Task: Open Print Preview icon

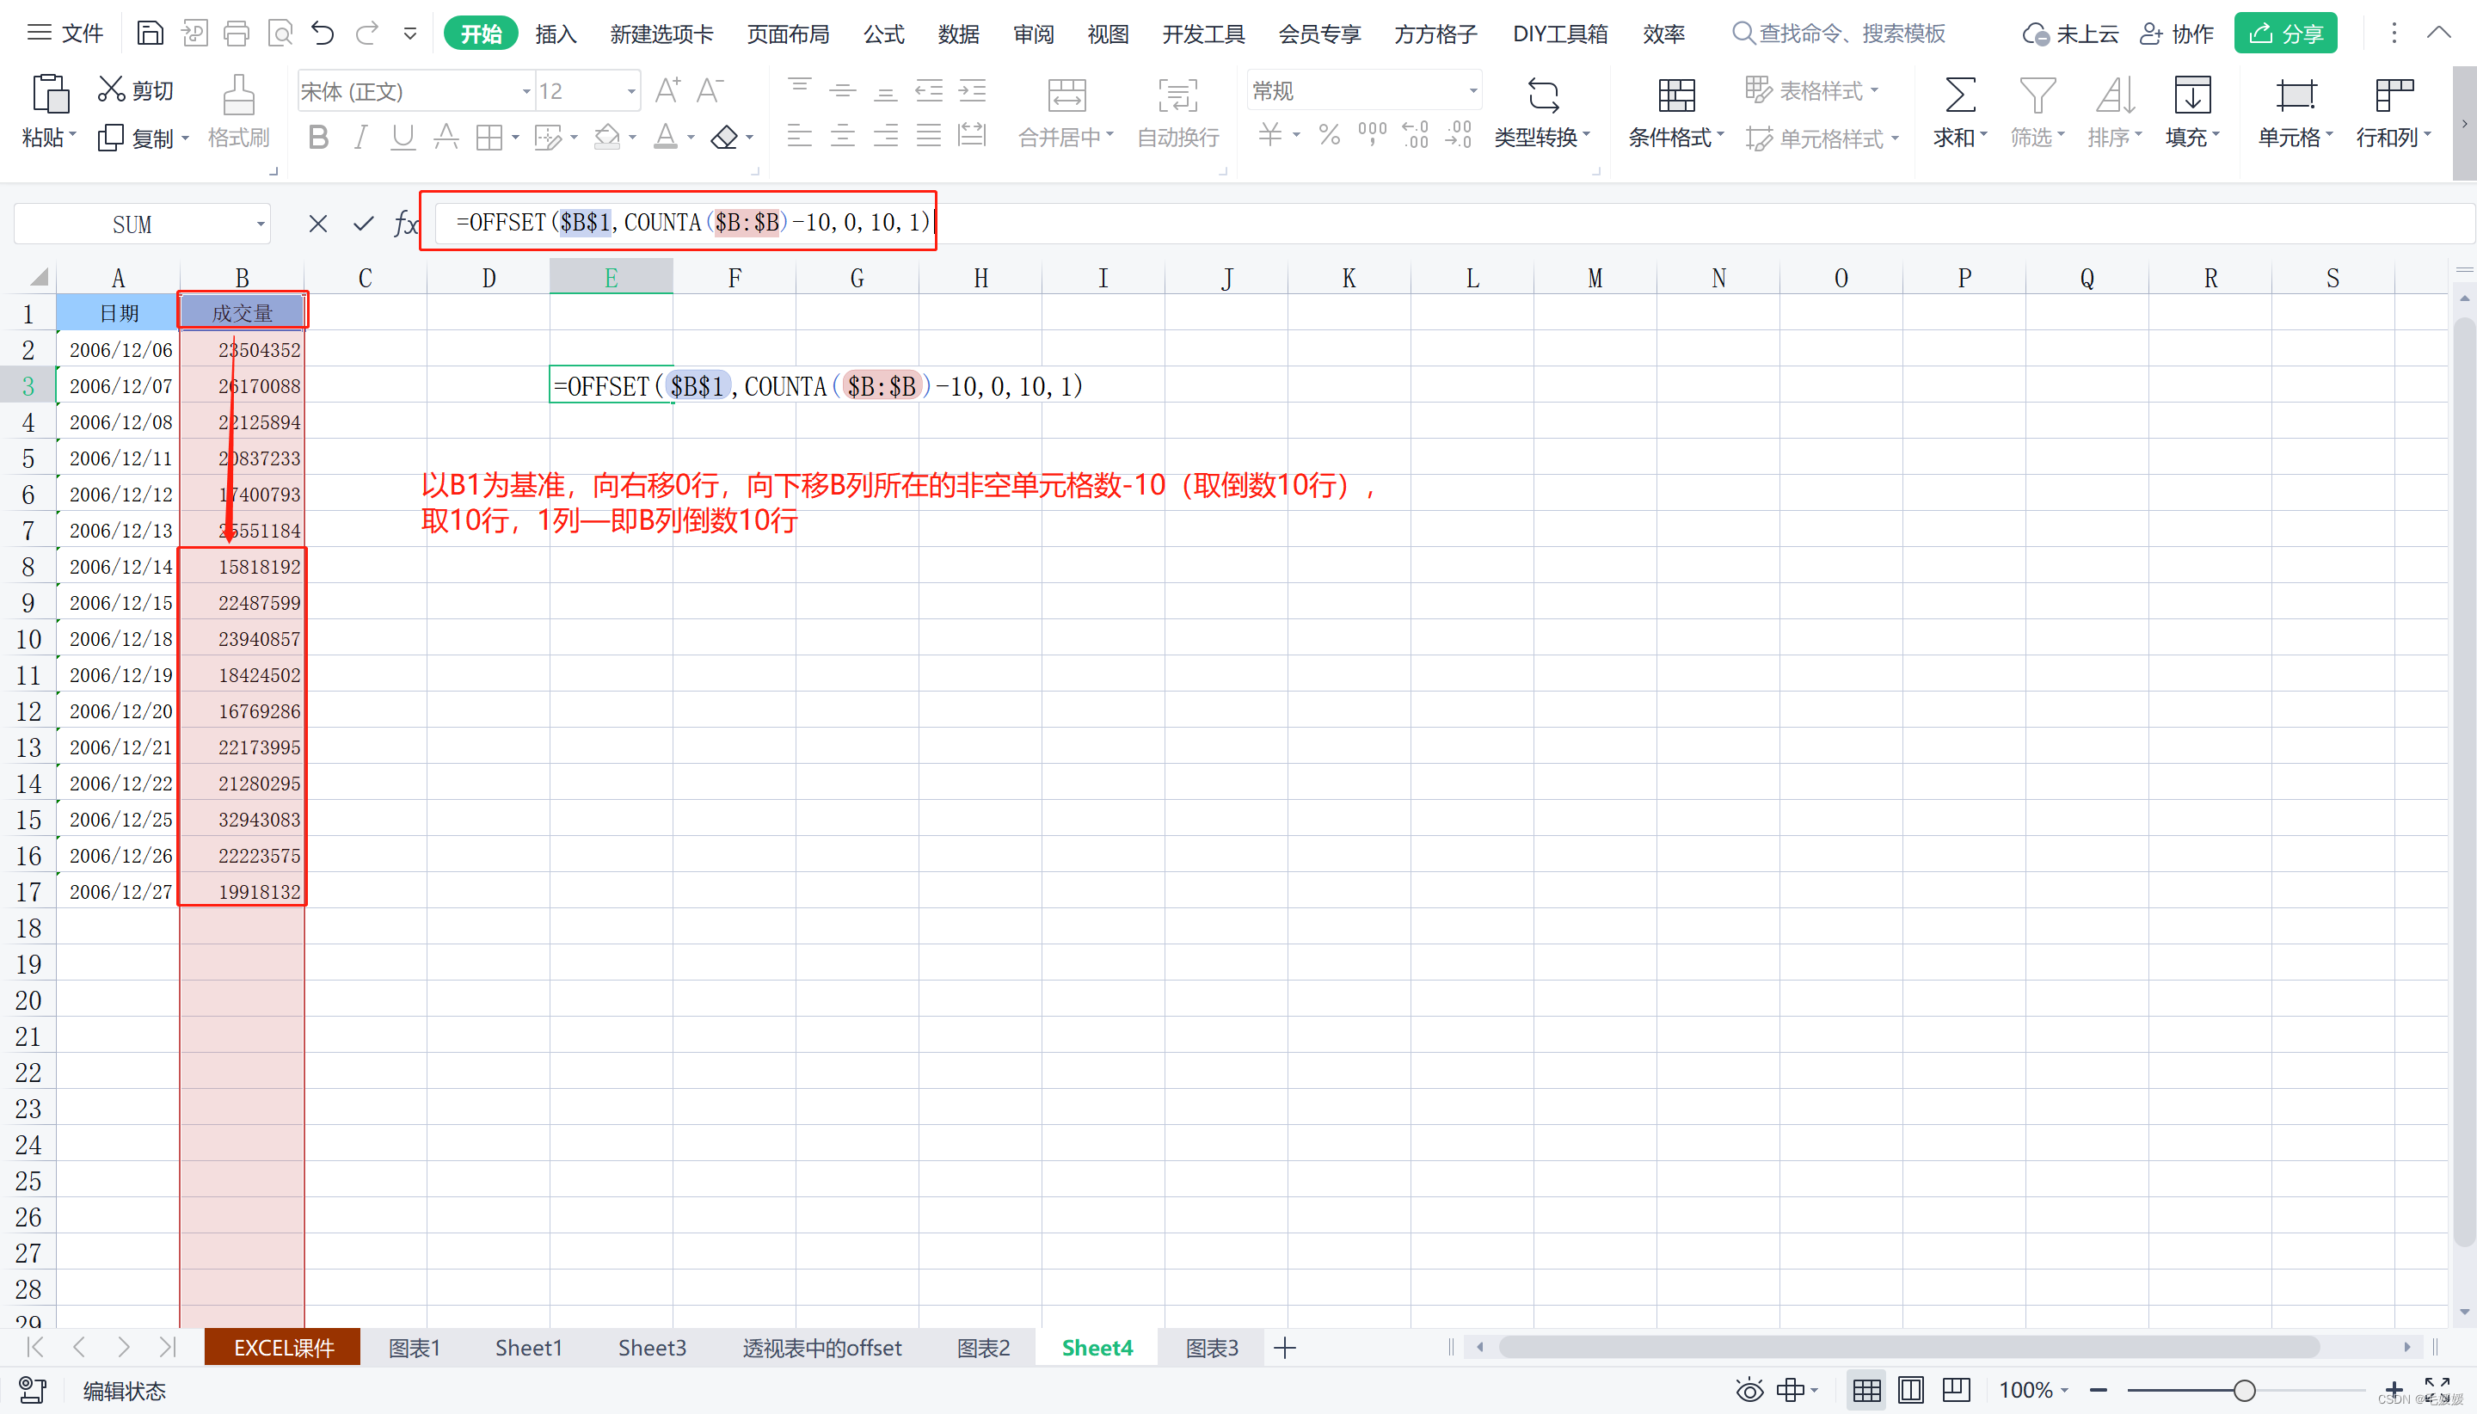Action: [x=280, y=34]
